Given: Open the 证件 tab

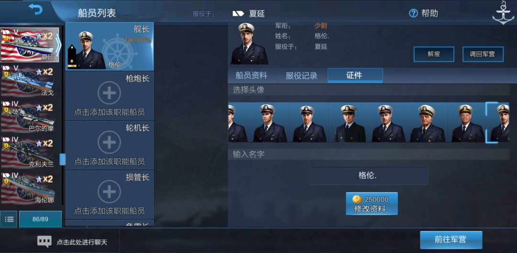Looking at the screenshot, I should tap(355, 76).
